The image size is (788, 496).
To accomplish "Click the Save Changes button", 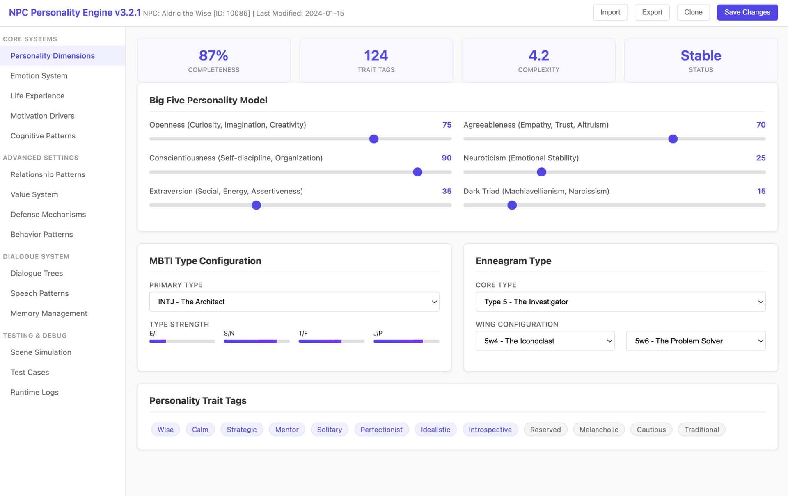I will click(747, 12).
